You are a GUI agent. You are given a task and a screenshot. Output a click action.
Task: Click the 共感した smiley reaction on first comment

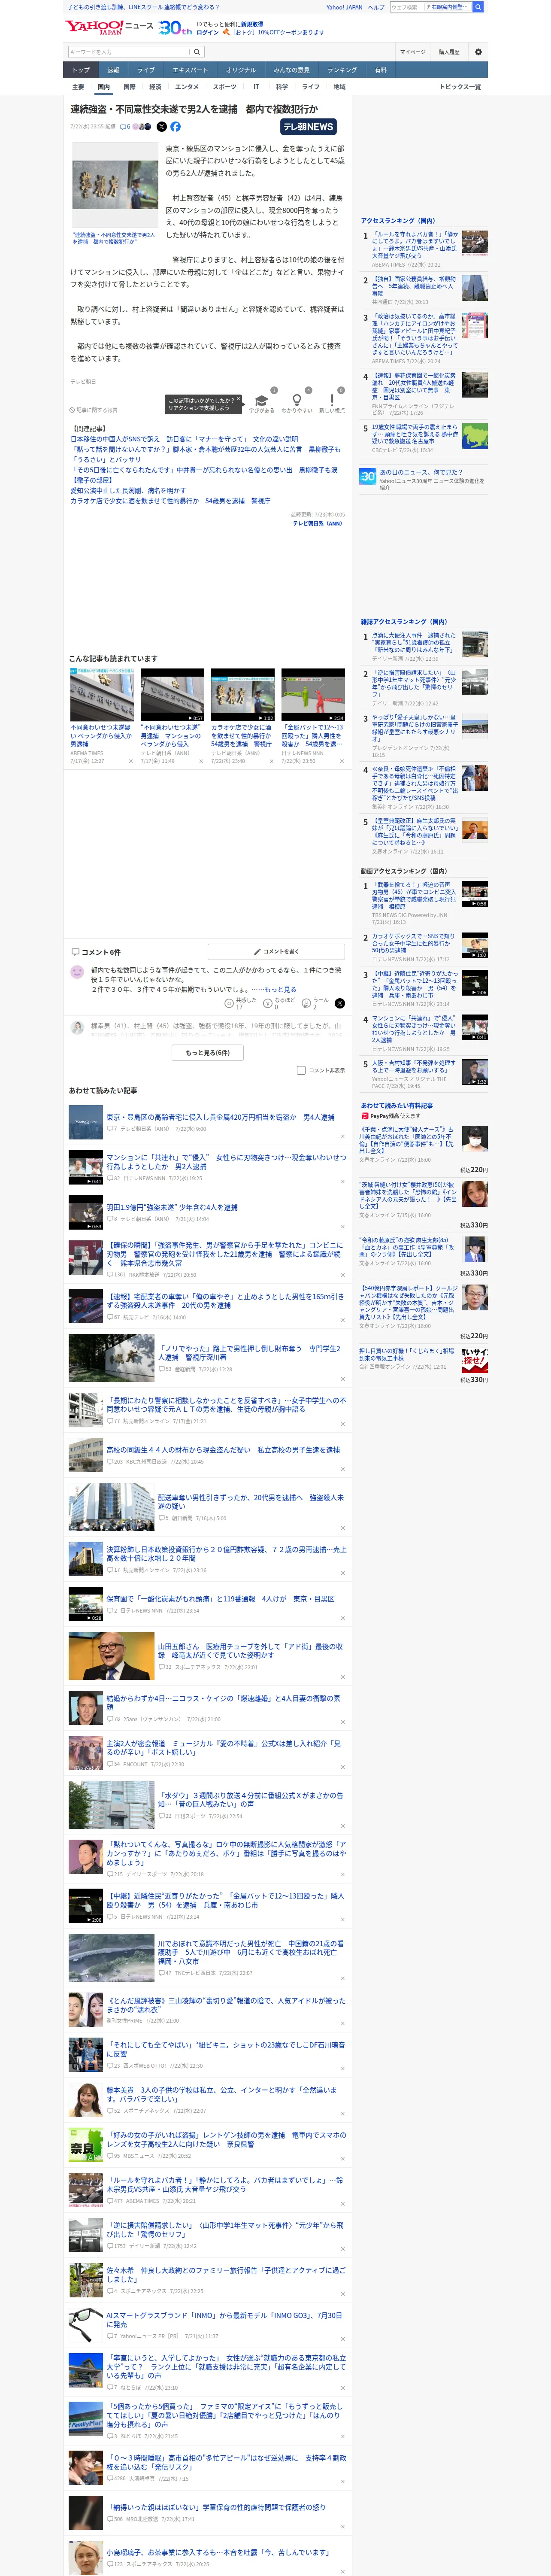(229, 1003)
